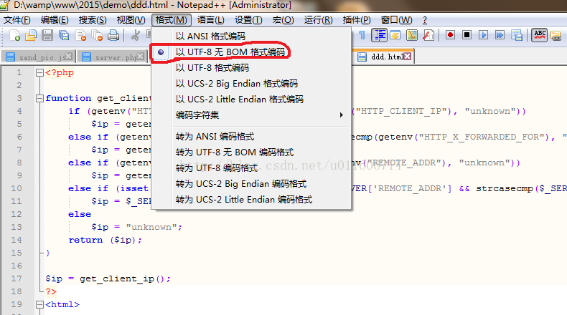Open the 插件(P) menu
Viewport: 567px width, 315px height.
[357, 20]
